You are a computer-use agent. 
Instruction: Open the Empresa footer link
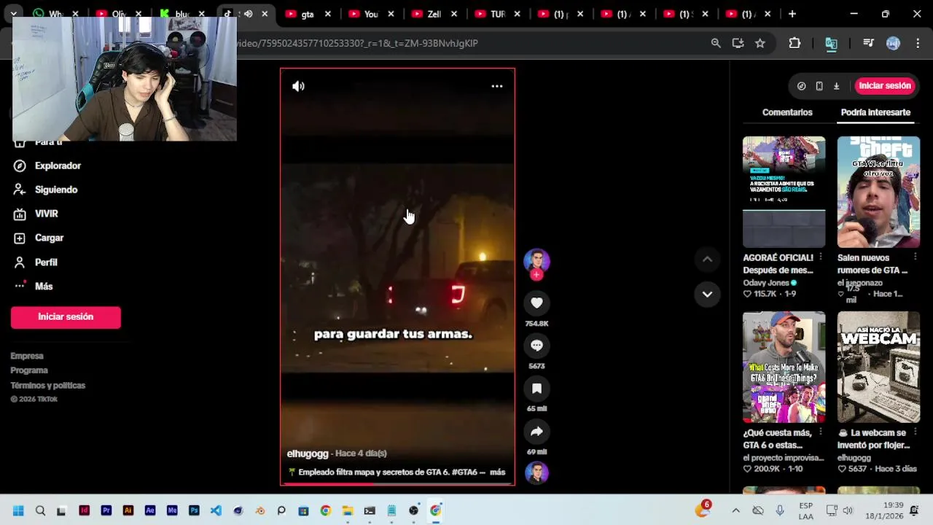coord(27,356)
